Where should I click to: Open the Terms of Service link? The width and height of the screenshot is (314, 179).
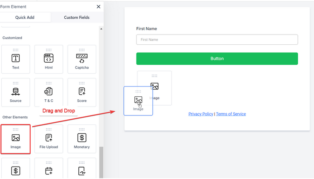231,114
